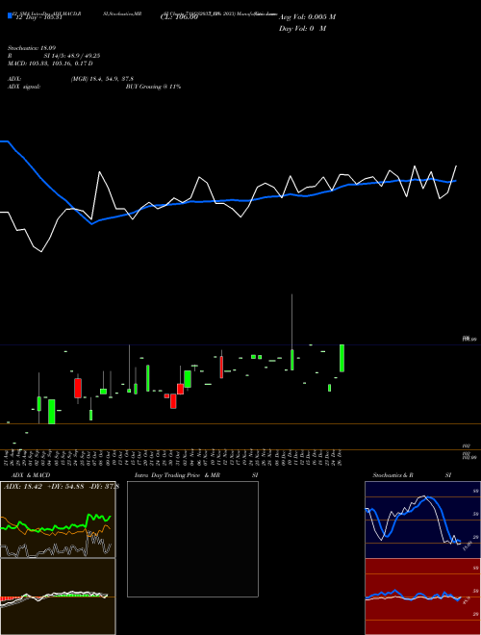The width and height of the screenshot is (481, 635).
Task: Click the 'ADX & MACD' panel title
Action: pos(31,475)
